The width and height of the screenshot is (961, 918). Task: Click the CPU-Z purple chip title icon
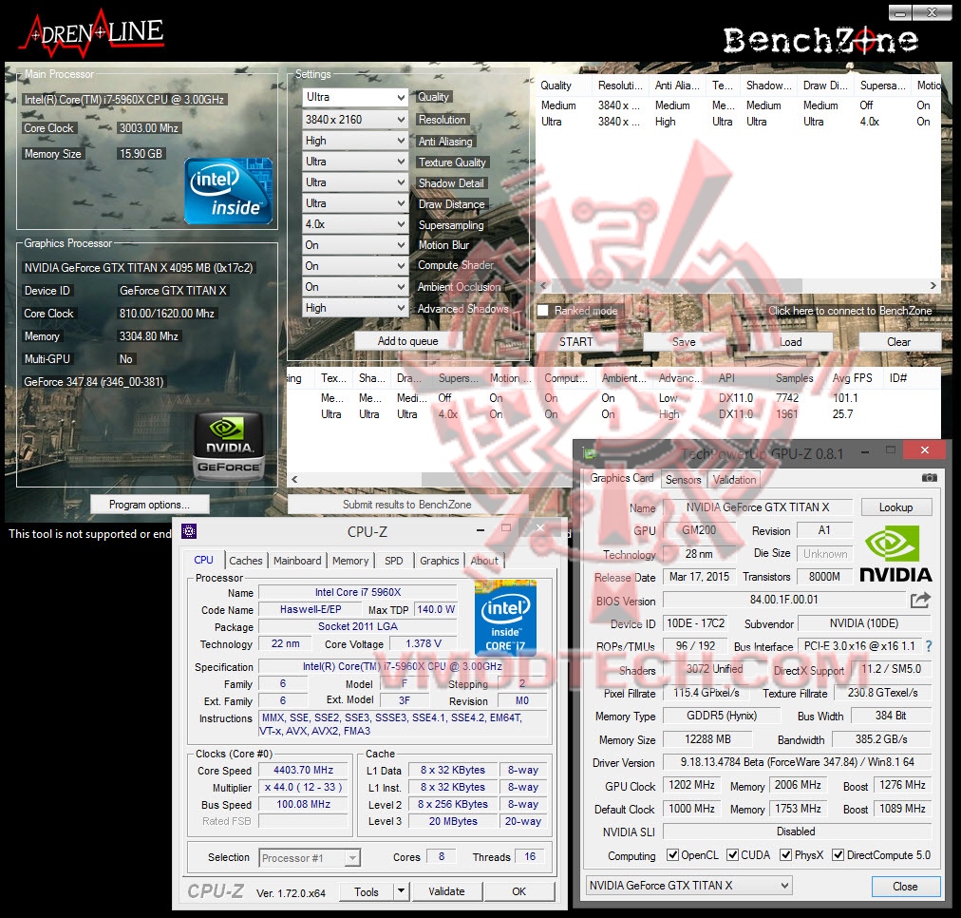(189, 531)
